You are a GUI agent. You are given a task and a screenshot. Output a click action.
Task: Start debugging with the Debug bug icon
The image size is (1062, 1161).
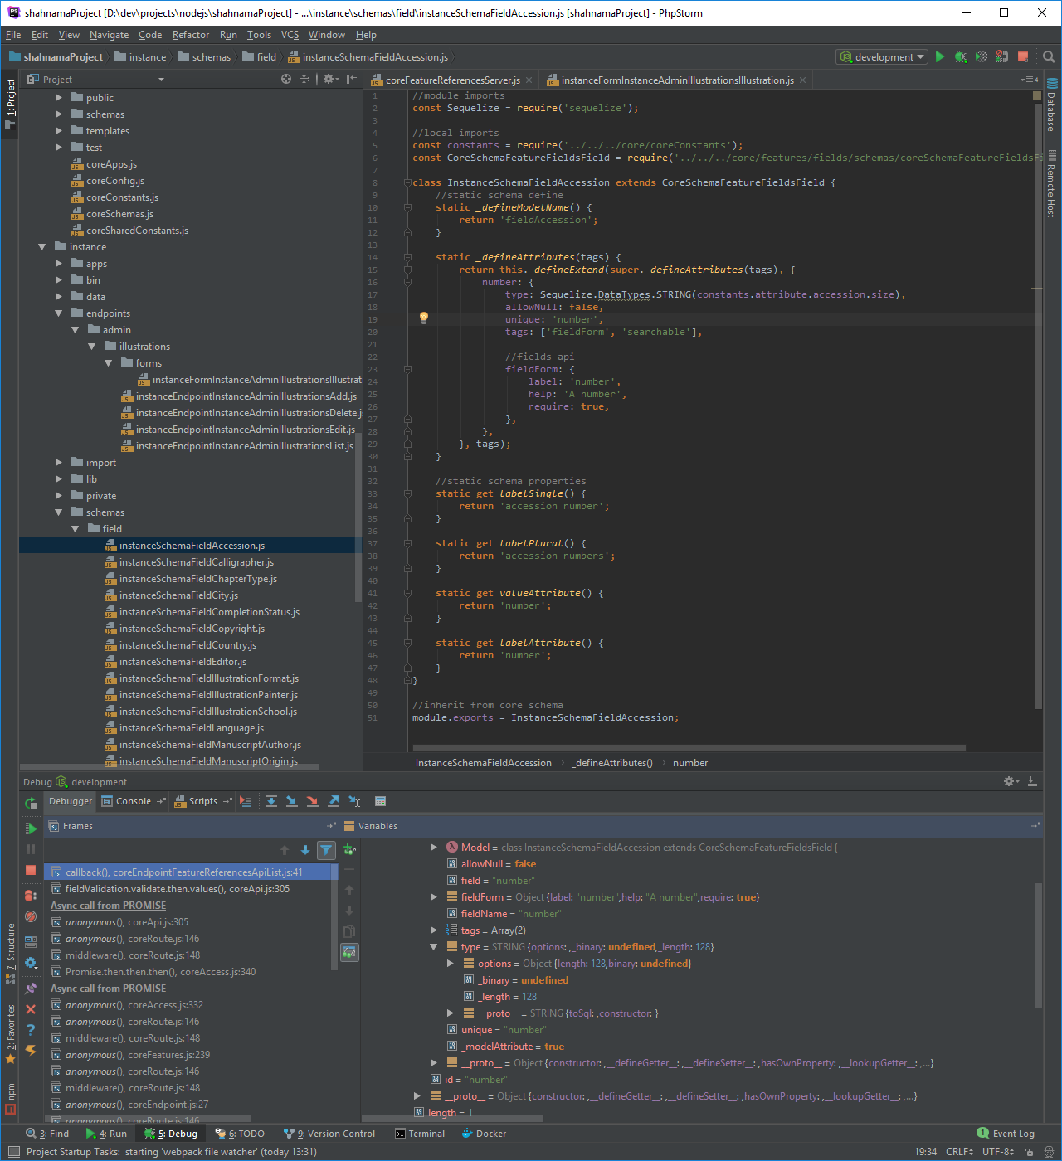click(960, 56)
